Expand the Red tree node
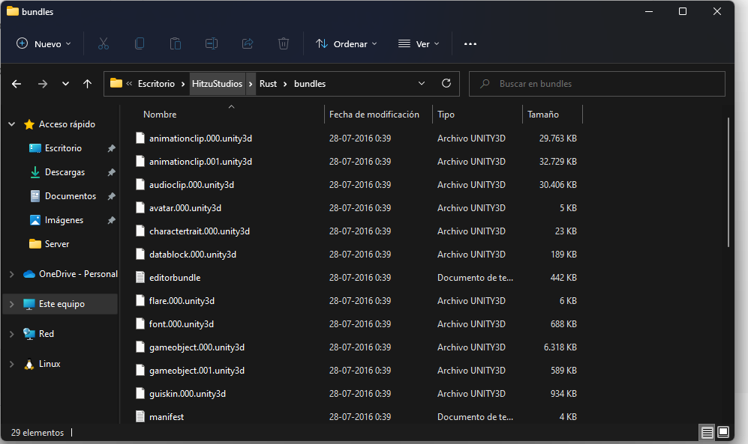Screen dimensions: 748x444 click(11, 334)
